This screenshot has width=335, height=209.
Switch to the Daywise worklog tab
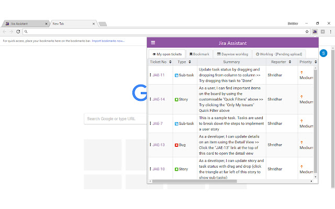coord(232,54)
